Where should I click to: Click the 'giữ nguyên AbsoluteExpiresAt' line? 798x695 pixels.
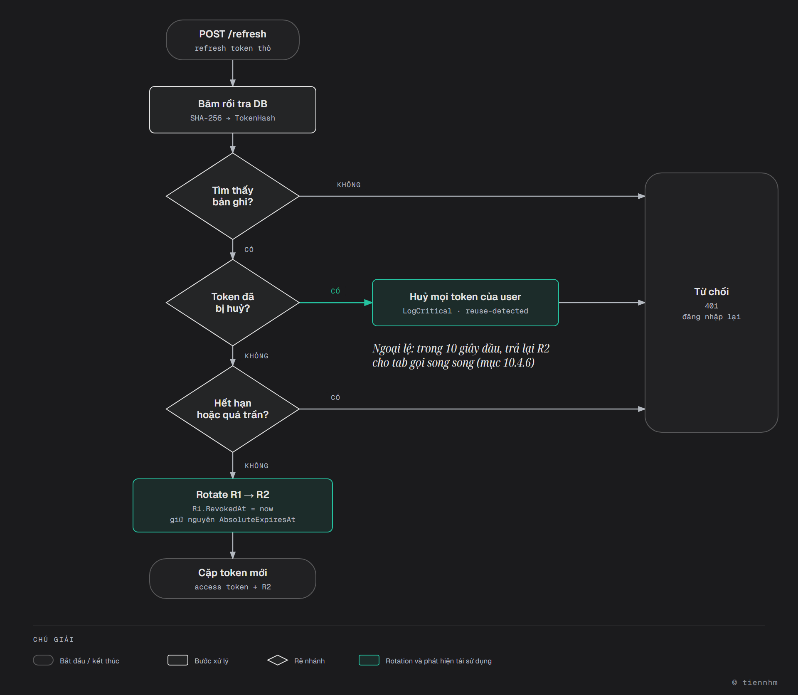click(232, 520)
